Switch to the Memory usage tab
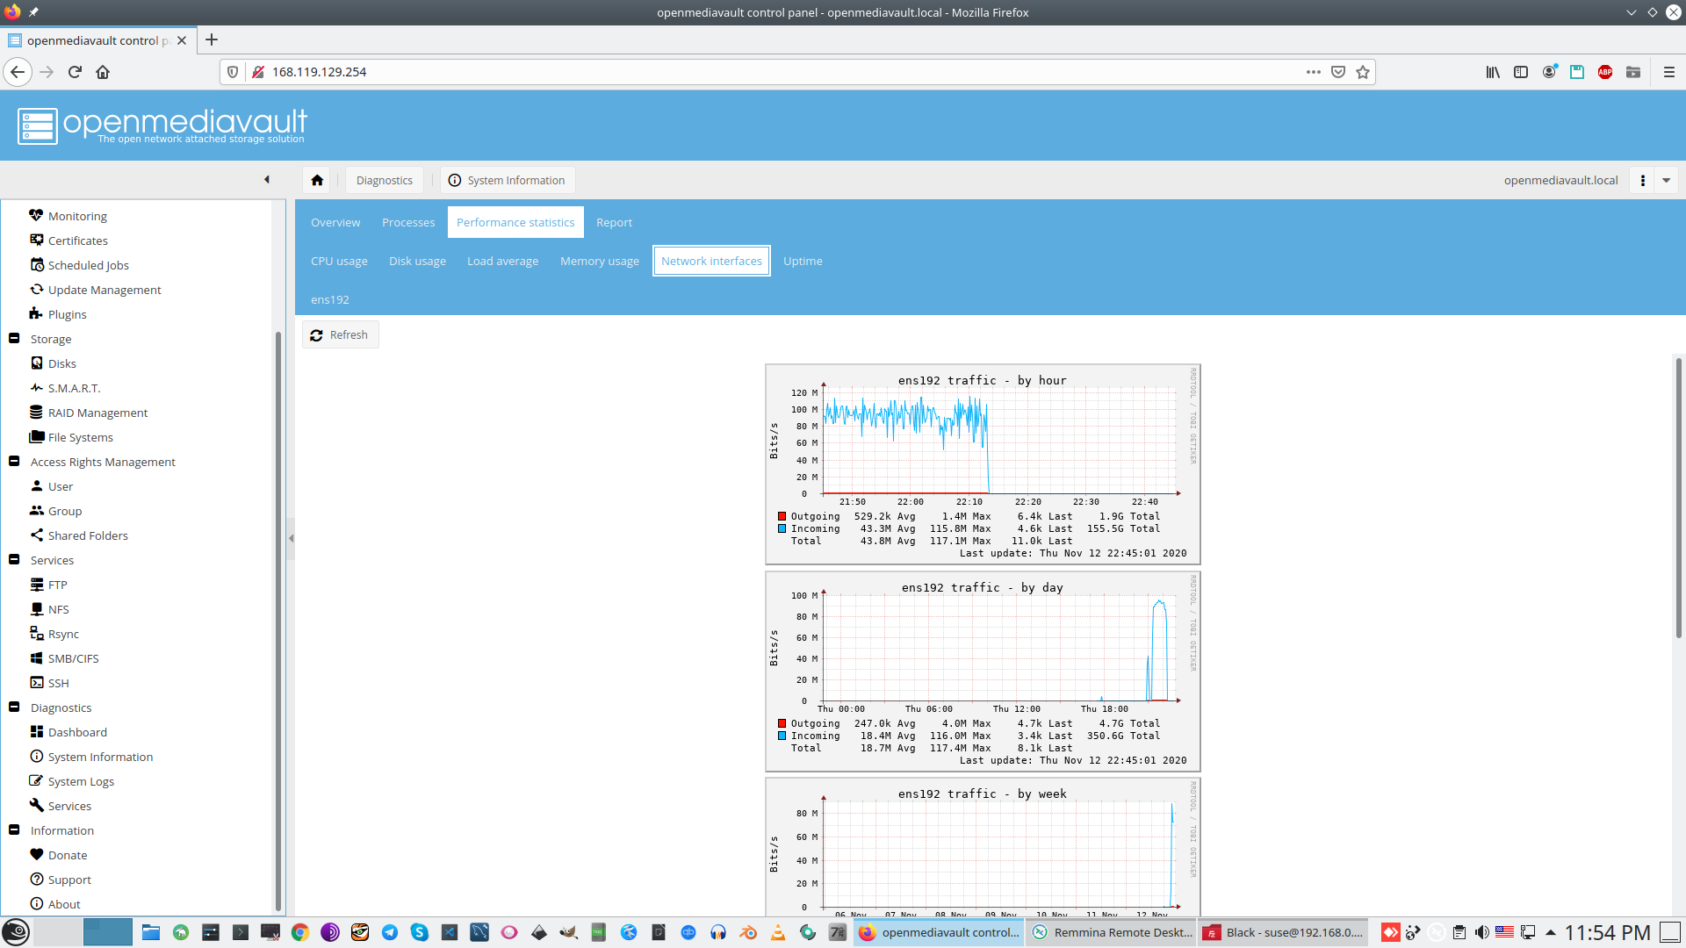 [x=599, y=261]
